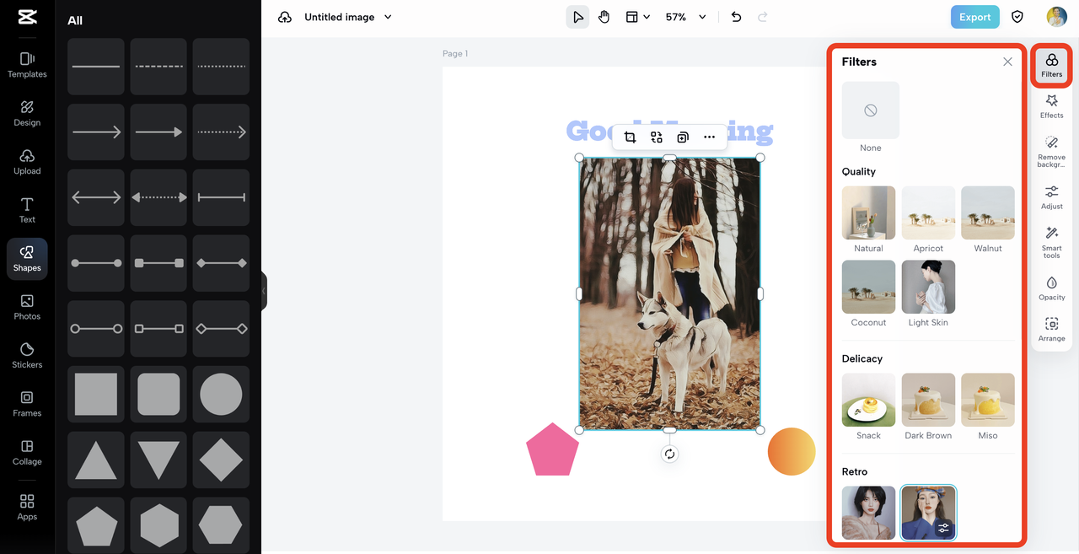This screenshot has width=1079, height=554.
Task: Open the Frames sidebar panel
Action: tap(27, 404)
